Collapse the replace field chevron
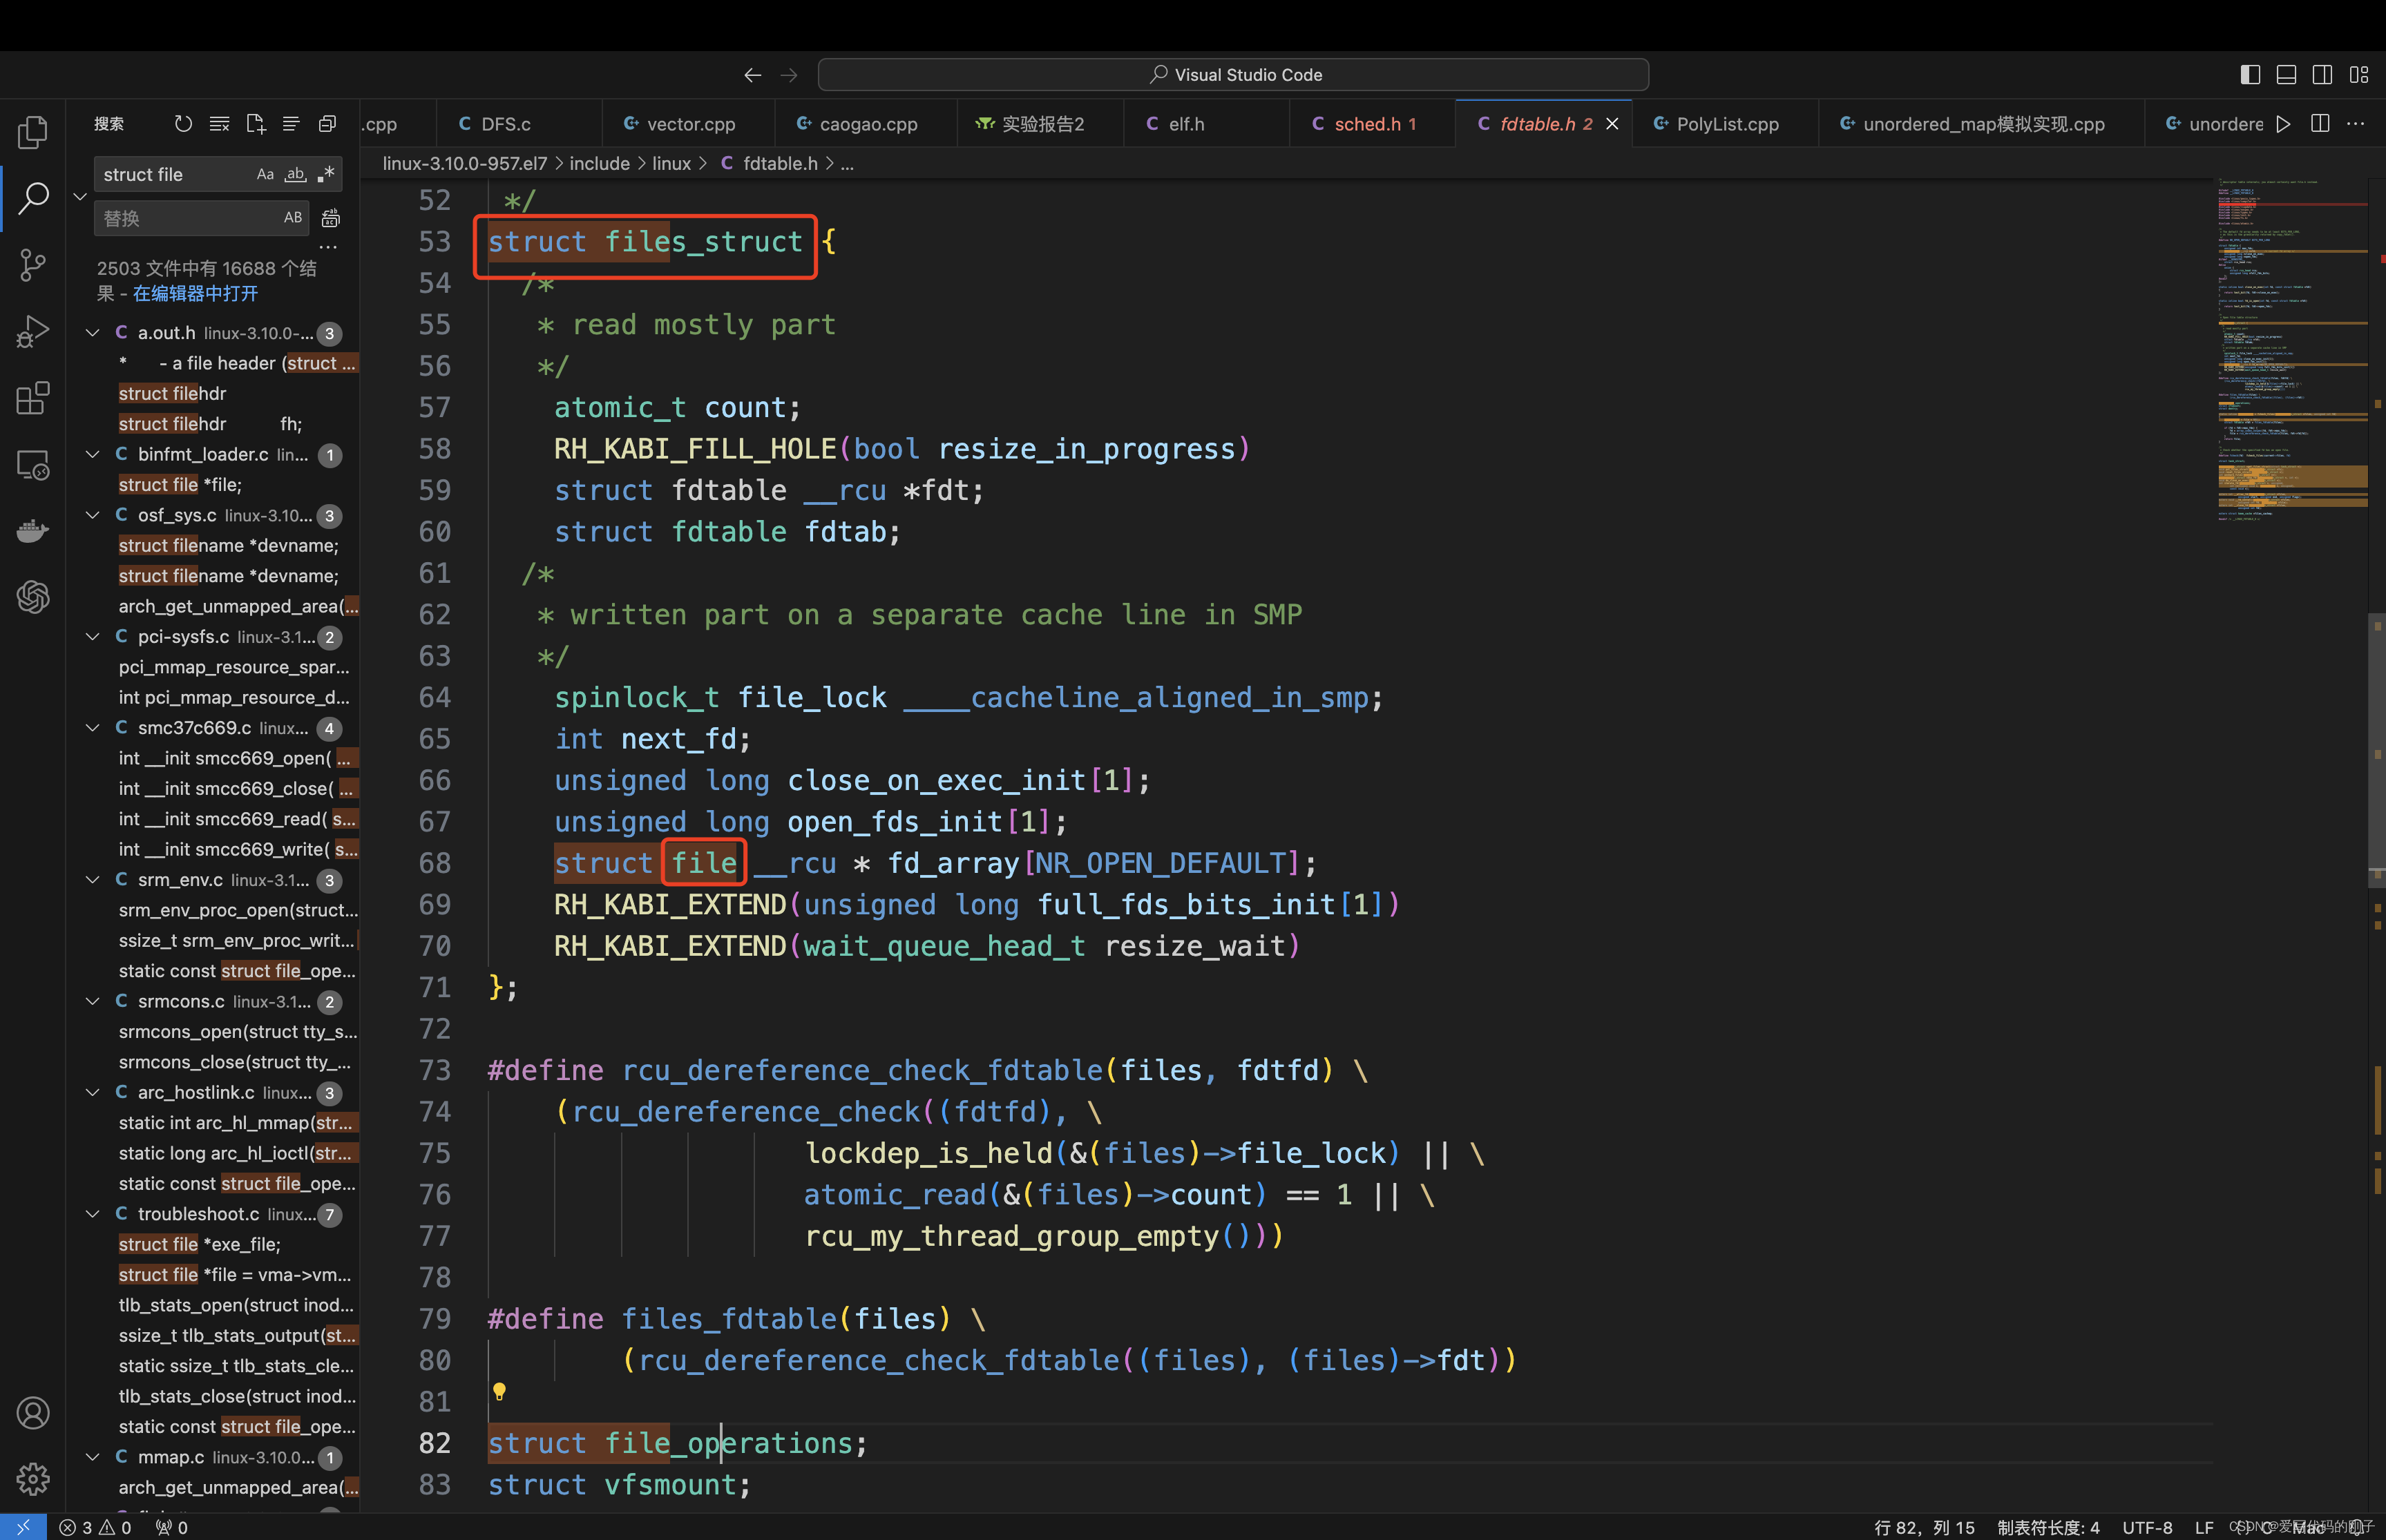 click(80, 196)
